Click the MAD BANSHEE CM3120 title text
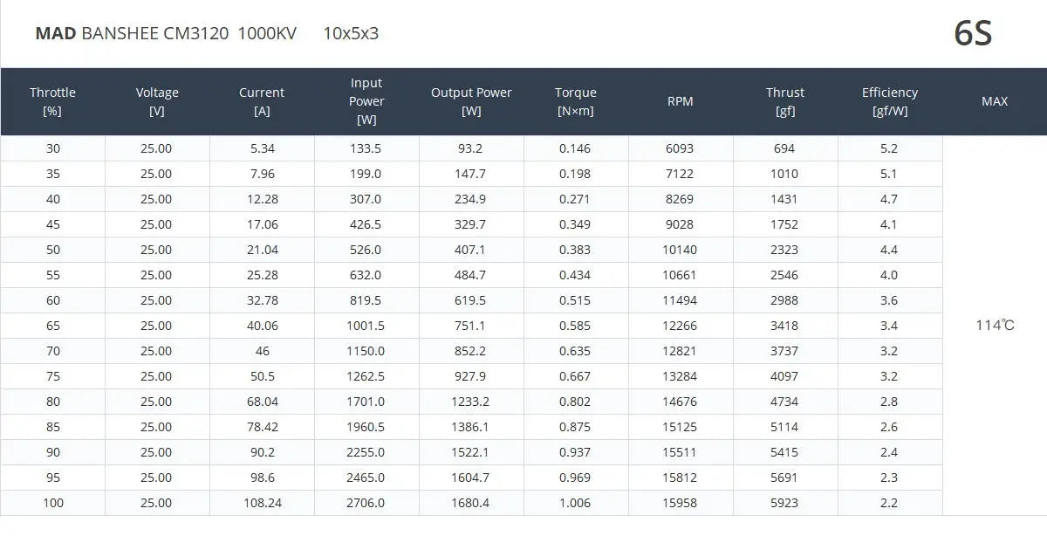 coord(132,34)
